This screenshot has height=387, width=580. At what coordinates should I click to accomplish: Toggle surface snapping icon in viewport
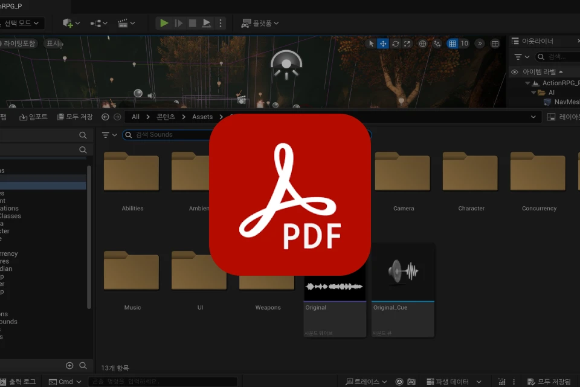[437, 44]
